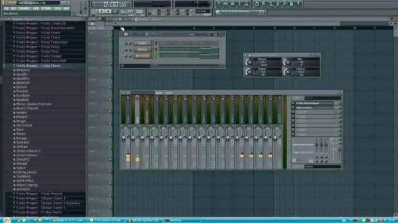Open the VIEW menu
The image size is (398, 223).
click(36, 8)
